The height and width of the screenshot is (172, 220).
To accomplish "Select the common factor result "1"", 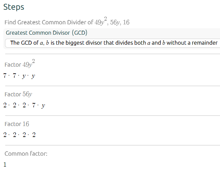I will point(5,164).
